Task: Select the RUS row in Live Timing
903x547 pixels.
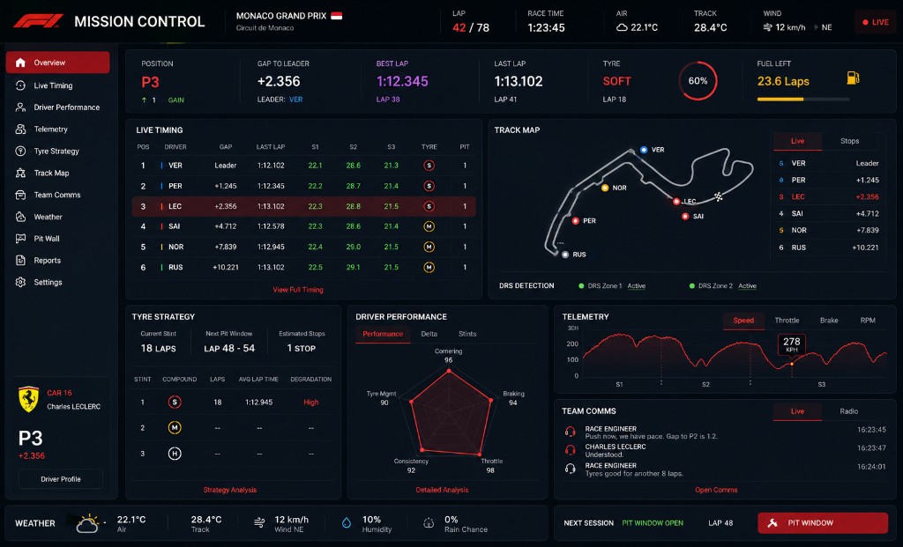Action: click(303, 268)
